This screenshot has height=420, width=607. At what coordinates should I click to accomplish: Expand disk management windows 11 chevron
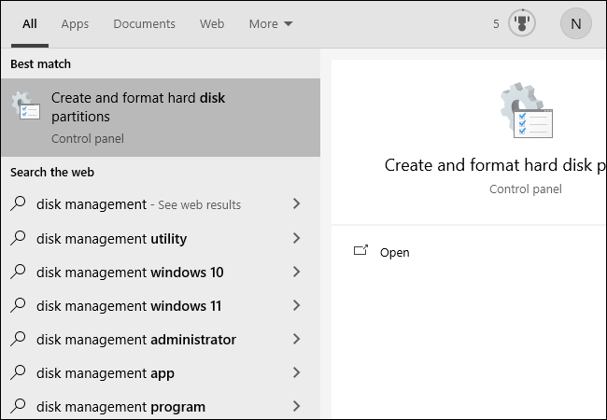(296, 305)
